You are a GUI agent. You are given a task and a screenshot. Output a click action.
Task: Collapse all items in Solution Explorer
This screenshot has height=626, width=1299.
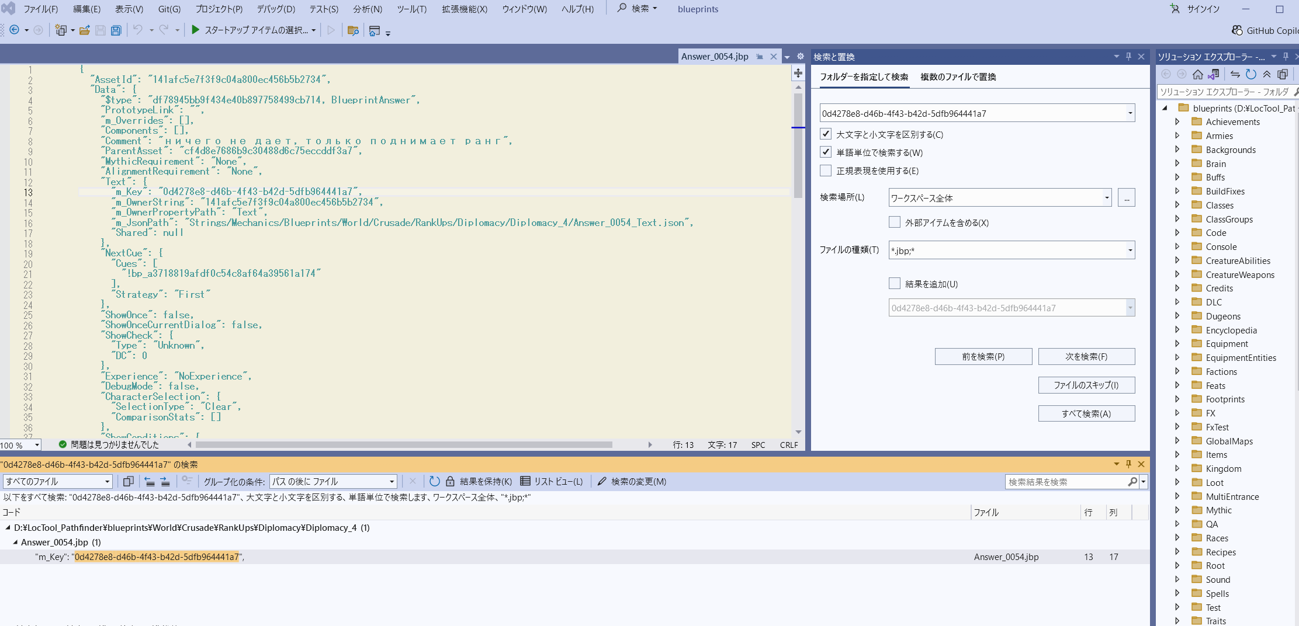tap(1266, 74)
